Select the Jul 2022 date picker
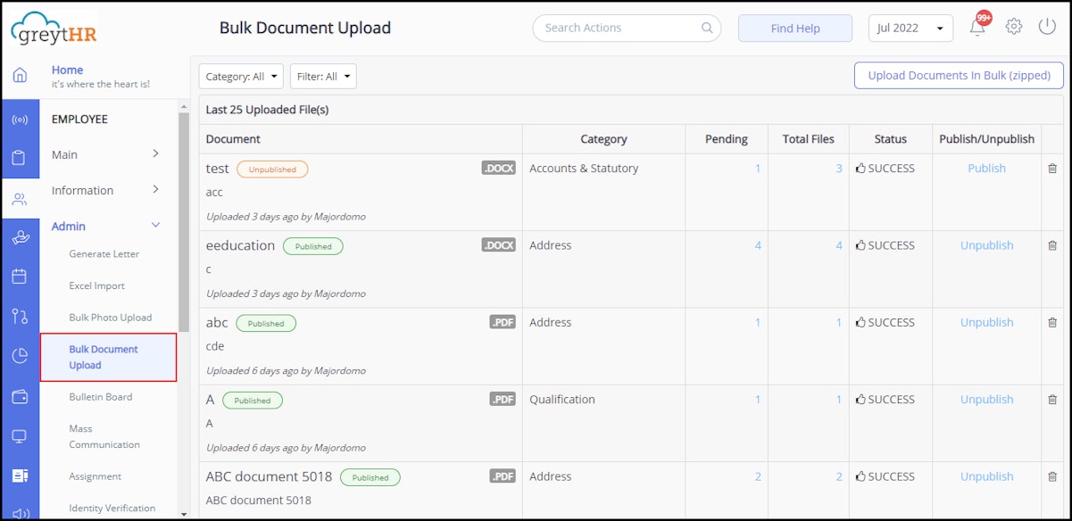 tap(910, 28)
